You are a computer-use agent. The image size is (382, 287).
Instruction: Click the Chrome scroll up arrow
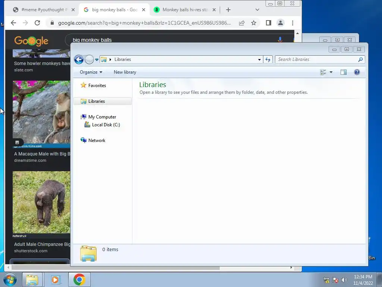[297, 33]
